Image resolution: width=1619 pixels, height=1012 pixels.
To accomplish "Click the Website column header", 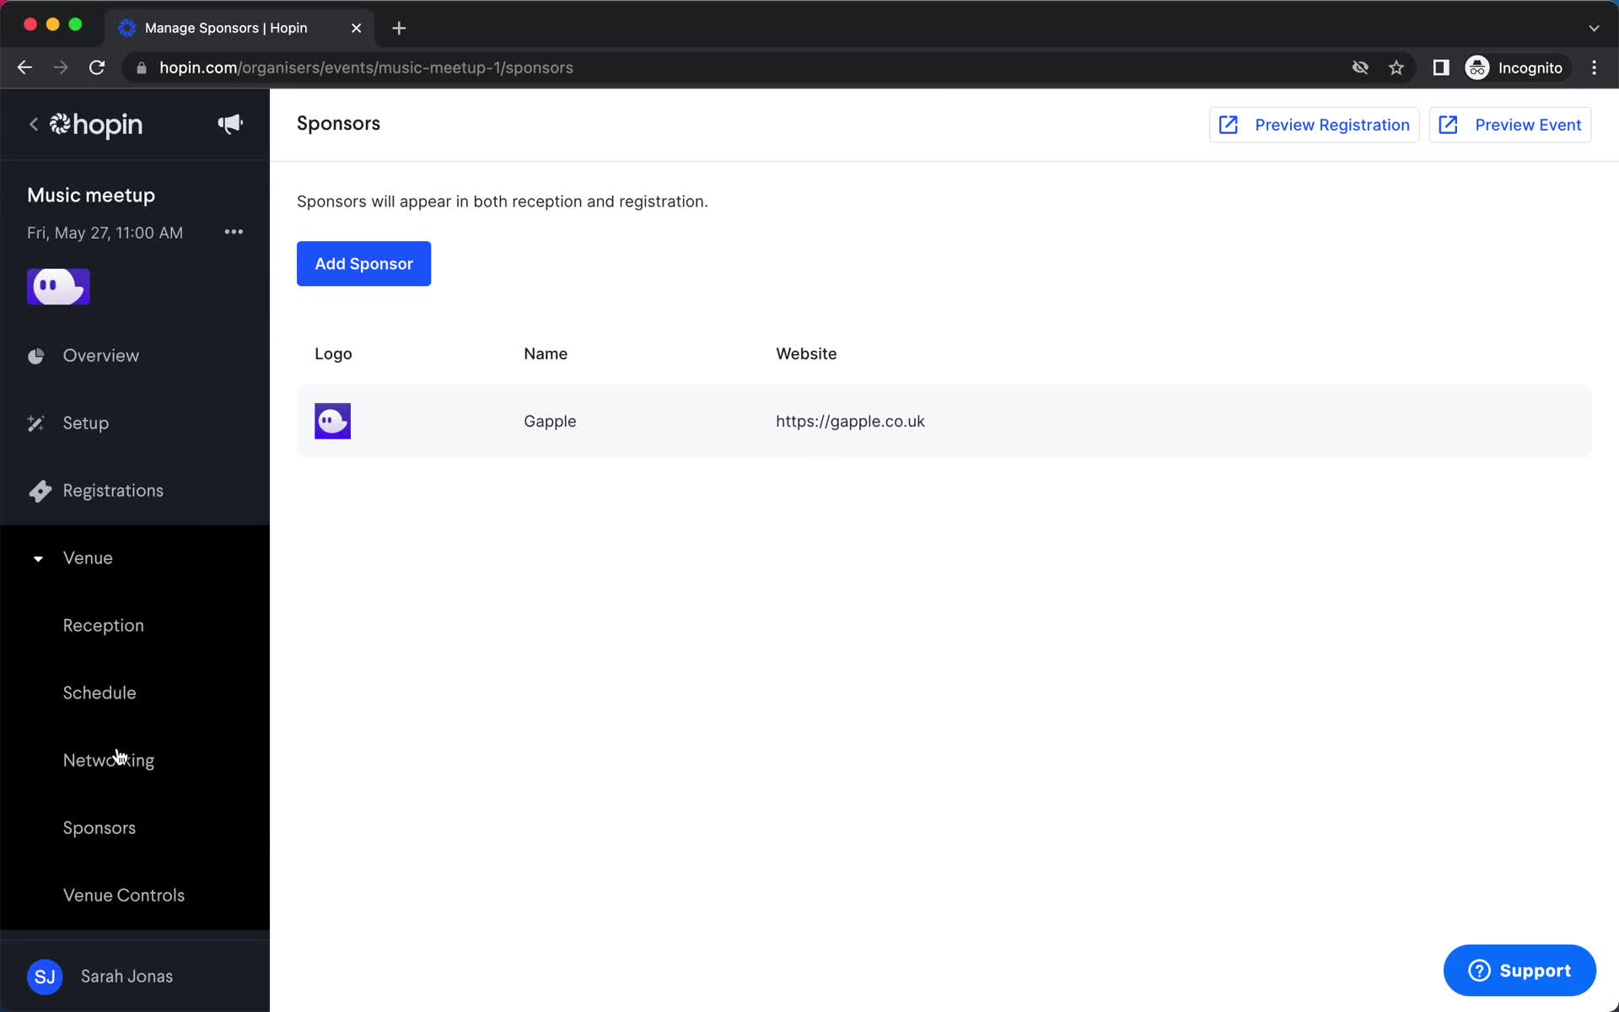I will [x=806, y=354].
